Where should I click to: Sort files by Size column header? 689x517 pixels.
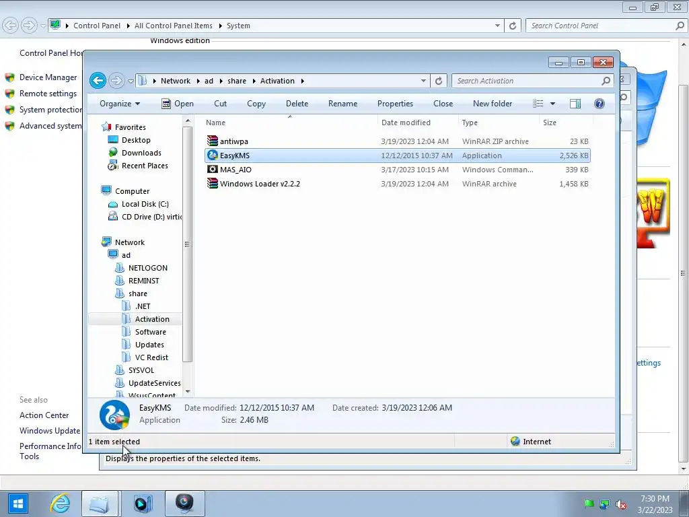(x=566, y=123)
